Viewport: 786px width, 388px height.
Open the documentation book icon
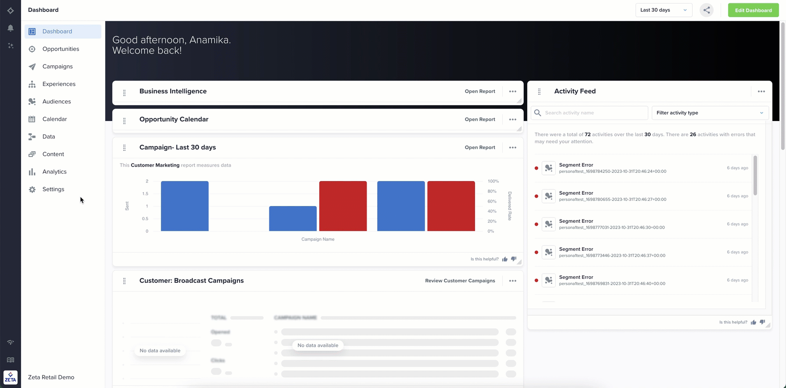pyautogui.click(x=11, y=360)
